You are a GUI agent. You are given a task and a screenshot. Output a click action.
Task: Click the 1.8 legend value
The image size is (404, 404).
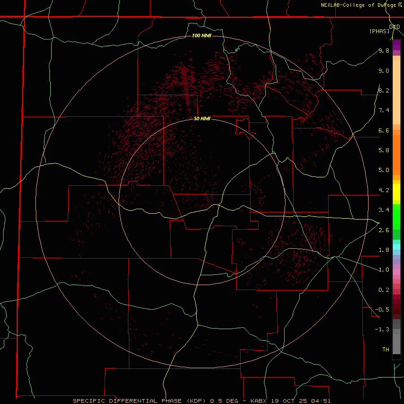tap(384, 250)
